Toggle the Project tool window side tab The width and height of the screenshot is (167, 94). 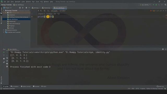click(x=1, y=10)
